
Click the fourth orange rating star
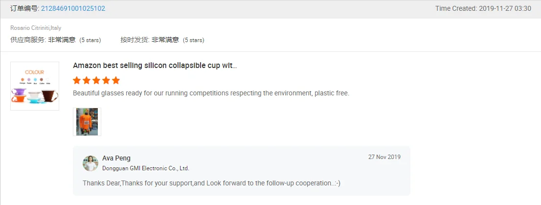point(106,80)
